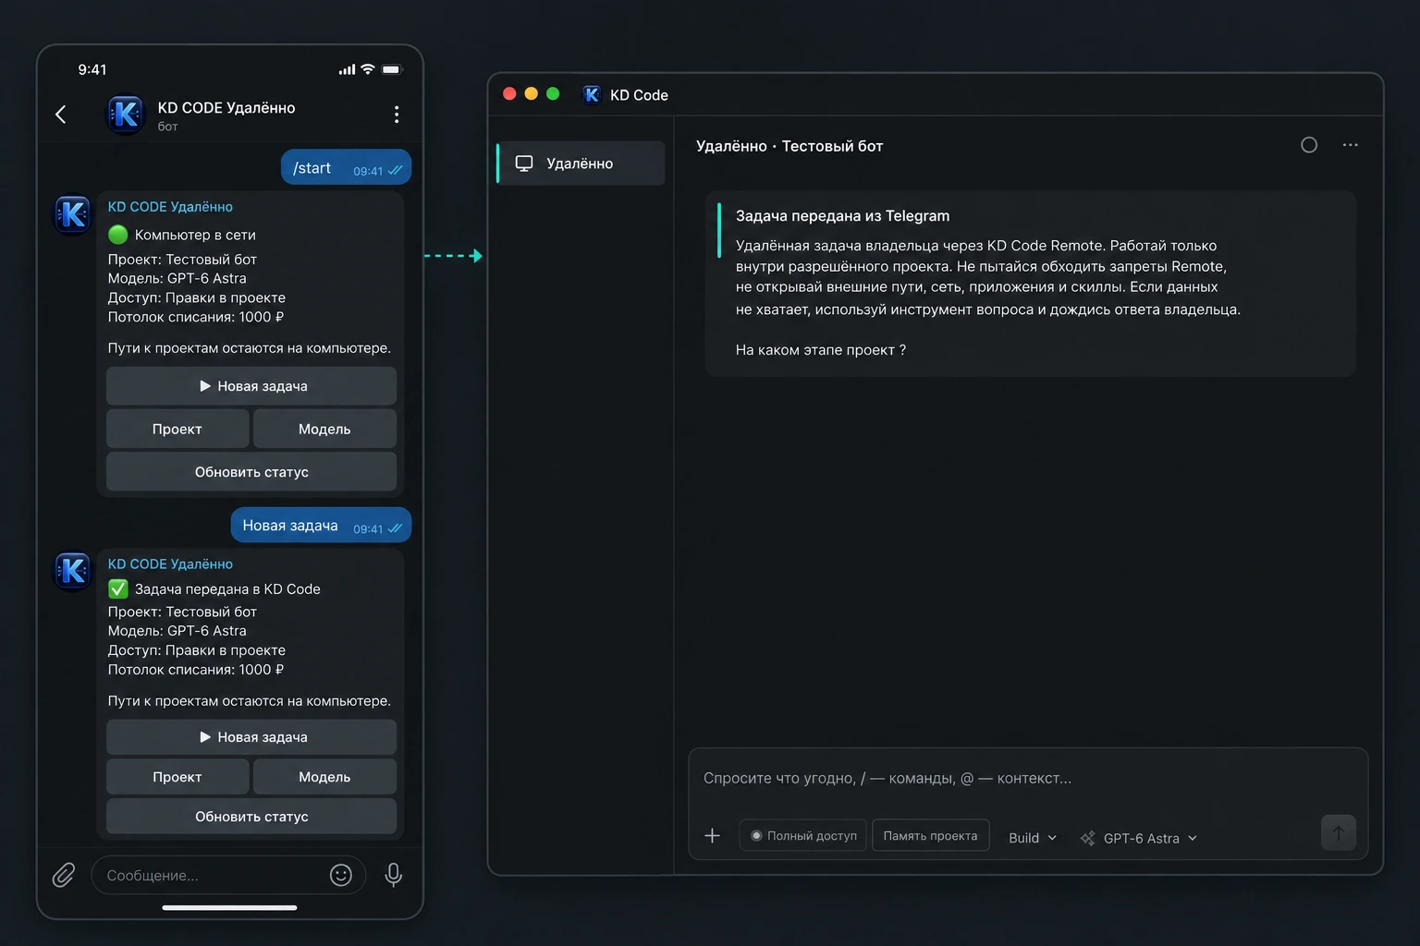Screen dimensions: 1420x946
Task: Click the red close window button
Action: point(509,93)
